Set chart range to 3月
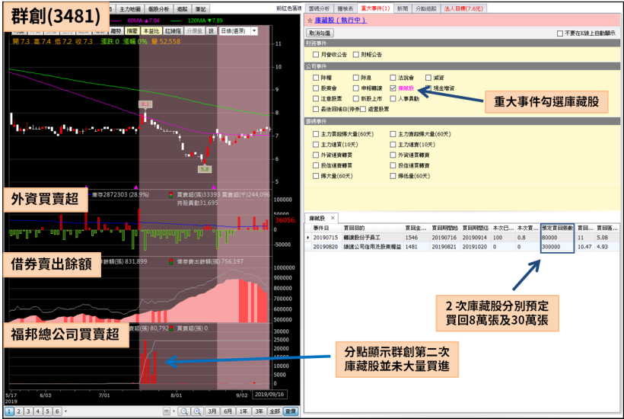 [212, 411]
